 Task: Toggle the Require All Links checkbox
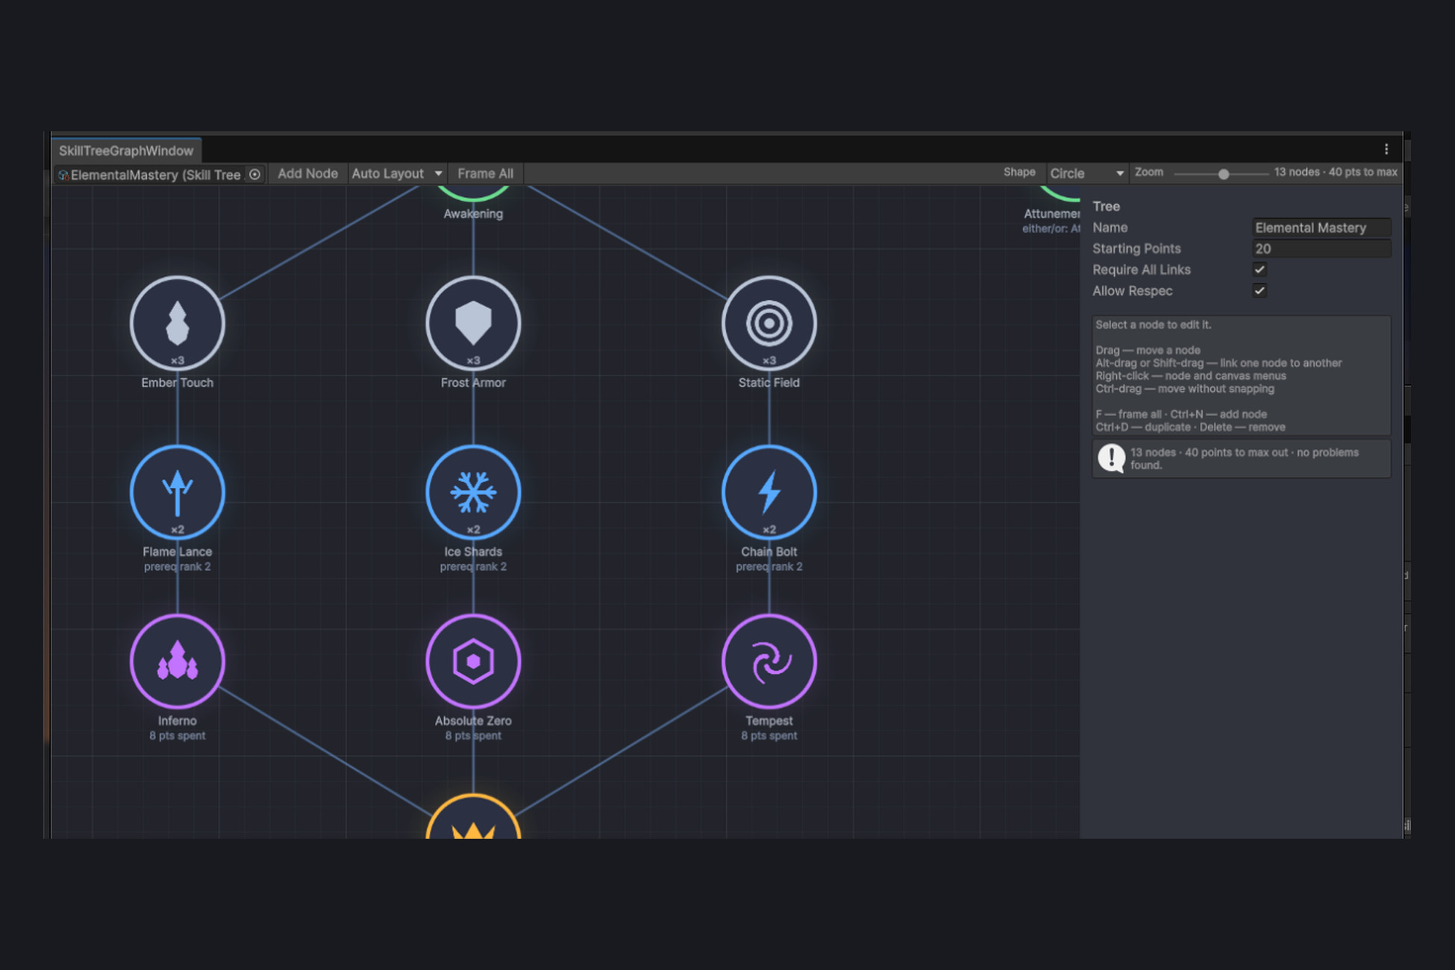tap(1260, 269)
